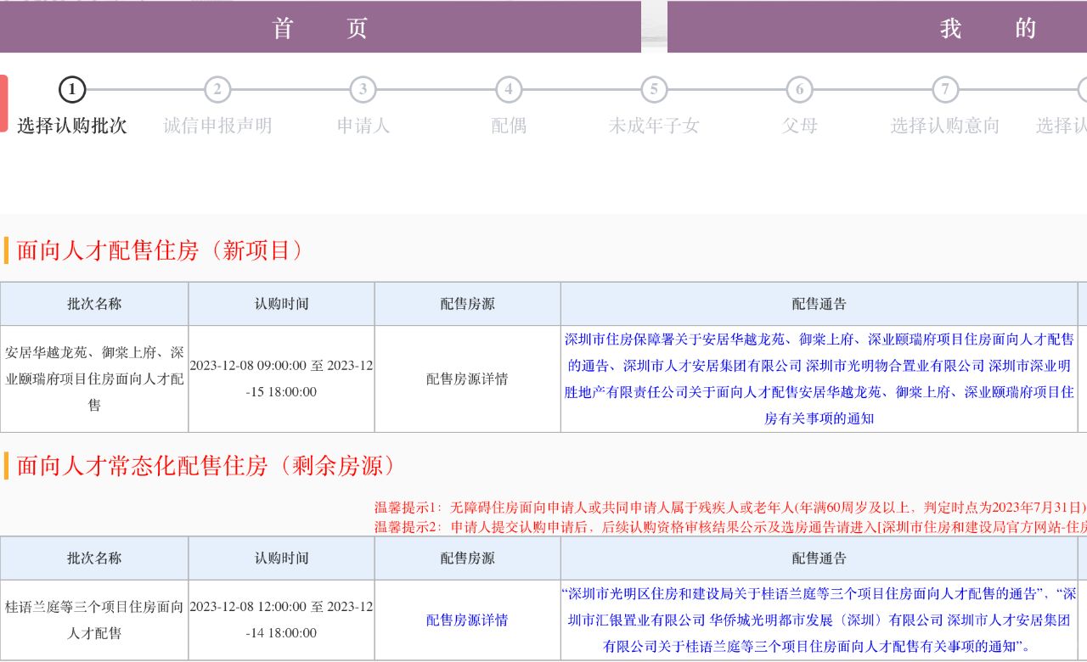Viewport: 1087px width, 662px height.
Task: Click 批次名称 header in the 剩余房源 table
Action: tap(94, 558)
